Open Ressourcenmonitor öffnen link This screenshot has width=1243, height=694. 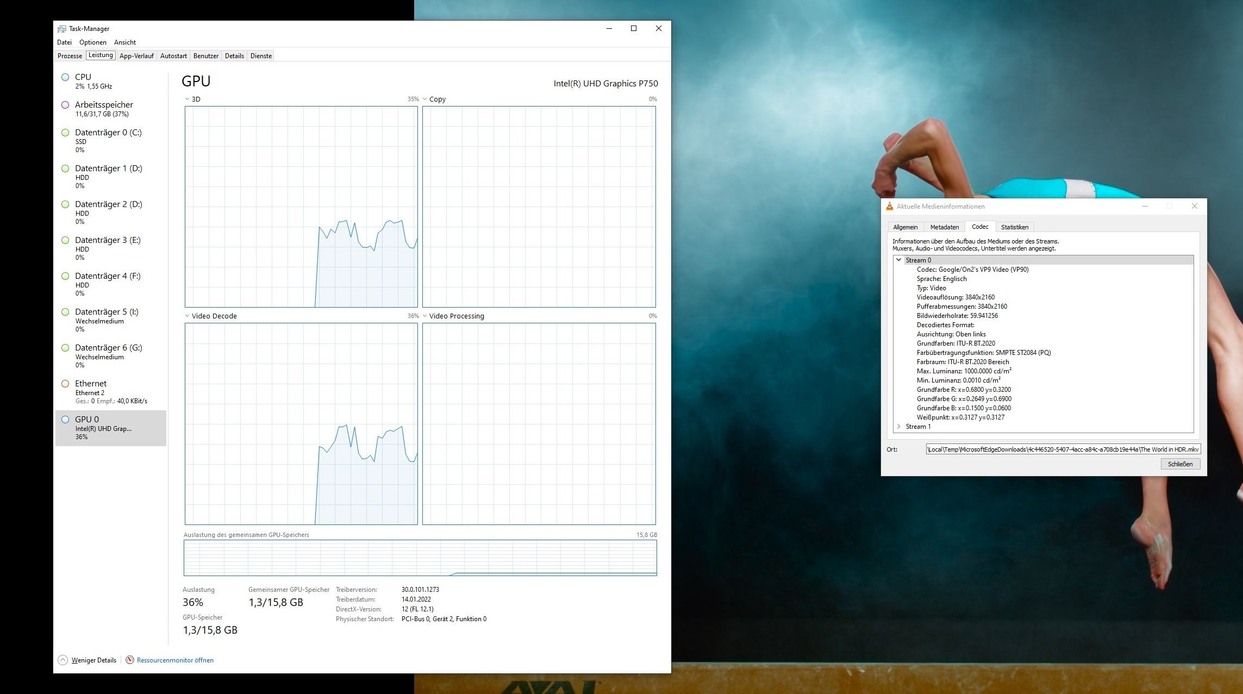click(x=175, y=660)
